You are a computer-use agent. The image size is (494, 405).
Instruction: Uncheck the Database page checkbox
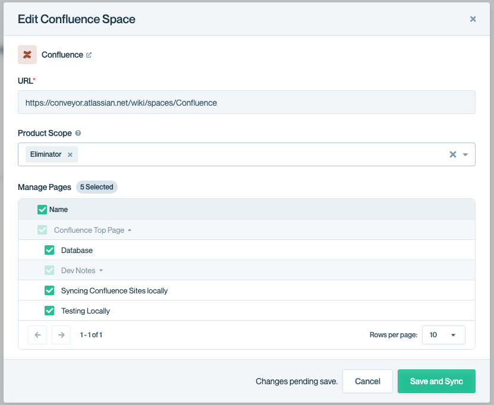point(49,250)
